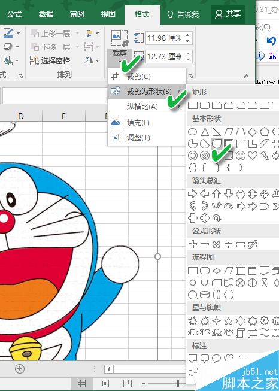Screen dimensions: 279x391
Task: Choose the flowchart decision diamond
Action: coord(216,271)
